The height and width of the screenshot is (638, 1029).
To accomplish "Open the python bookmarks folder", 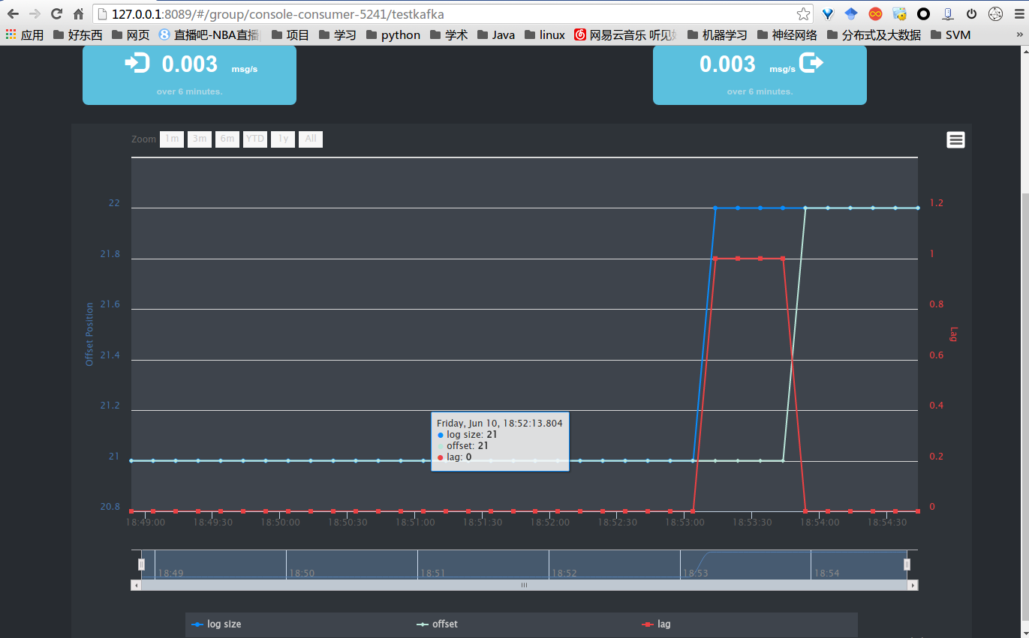I will [393, 34].
